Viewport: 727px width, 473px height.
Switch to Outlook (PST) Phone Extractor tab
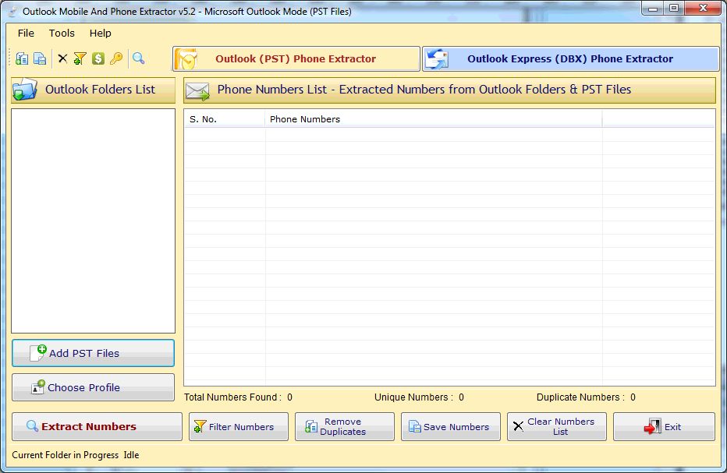click(x=296, y=59)
